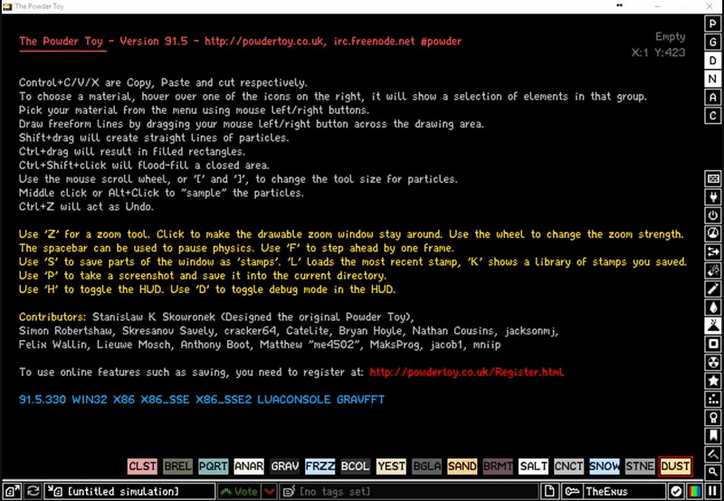
Task: Open the Explosives menu section
Action: pos(713,270)
